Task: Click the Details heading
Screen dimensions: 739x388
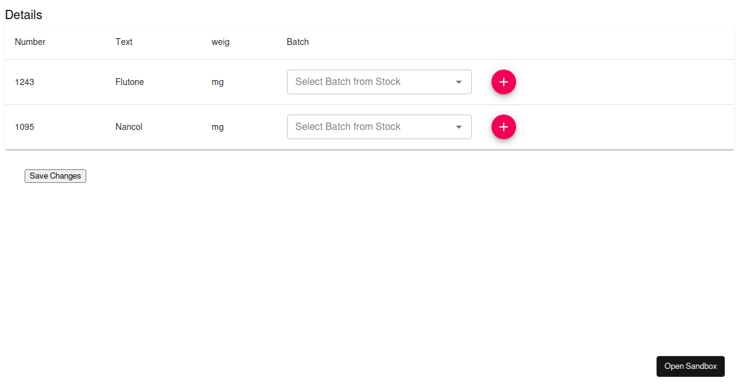Action: [23, 15]
